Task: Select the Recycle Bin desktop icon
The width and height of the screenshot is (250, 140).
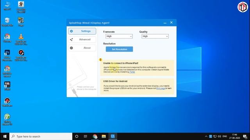Action: (7, 22)
